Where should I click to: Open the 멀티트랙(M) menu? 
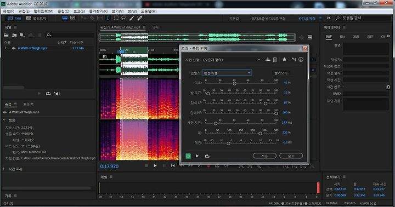point(43,12)
